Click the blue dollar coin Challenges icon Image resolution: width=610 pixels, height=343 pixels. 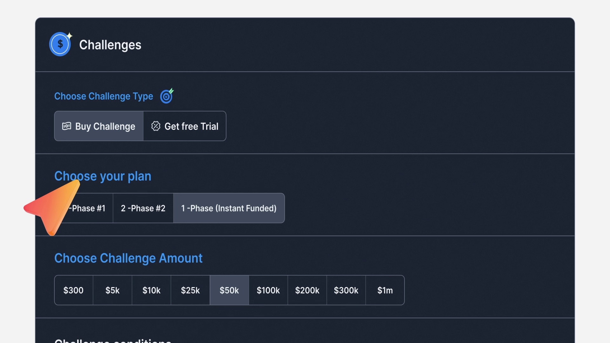tap(60, 44)
